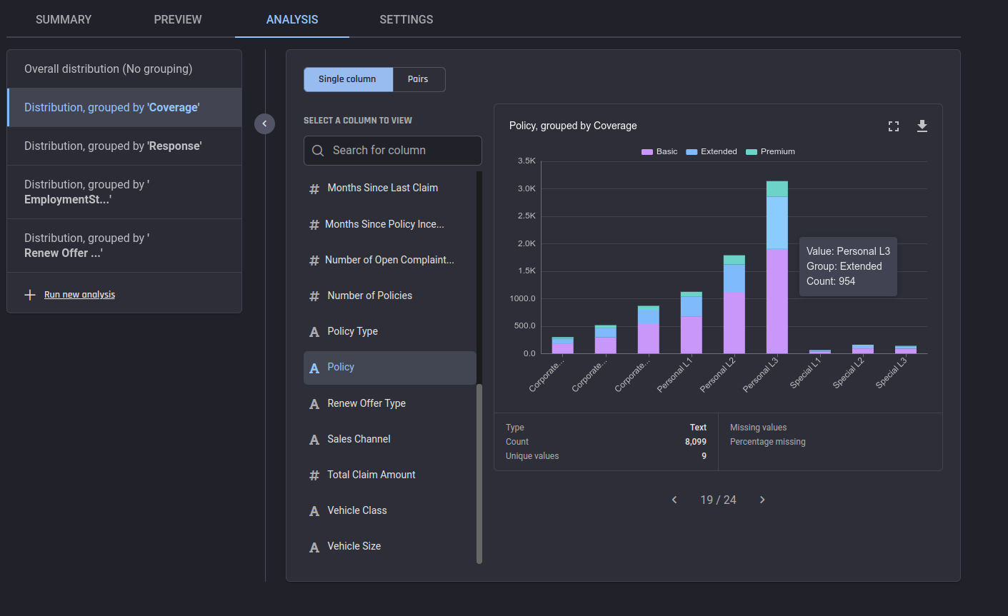Switch to Pairs view
Screen dimensions: 1008x616
point(419,79)
